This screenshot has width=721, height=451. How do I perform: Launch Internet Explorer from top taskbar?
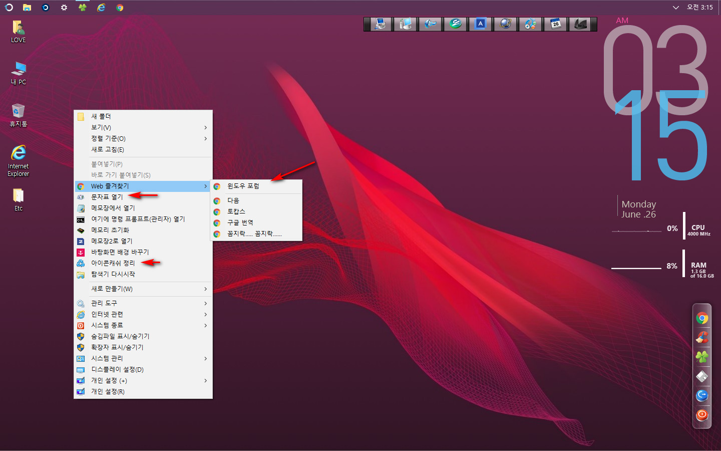101,8
